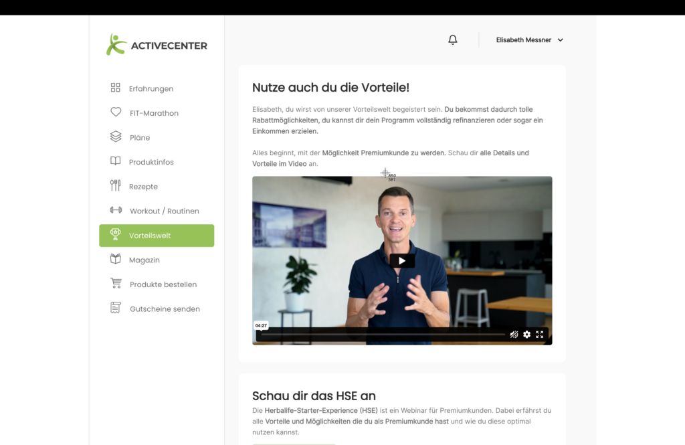Unmute the video sound

click(x=514, y=334)
